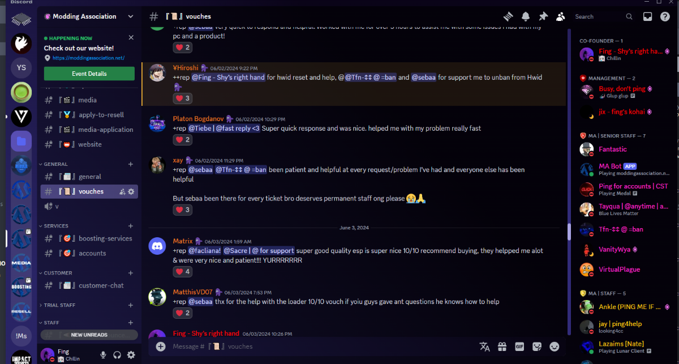Expand the TRIAL STAFF category
The height and width of the screenshot is (364, 679).
pos(59,305)
